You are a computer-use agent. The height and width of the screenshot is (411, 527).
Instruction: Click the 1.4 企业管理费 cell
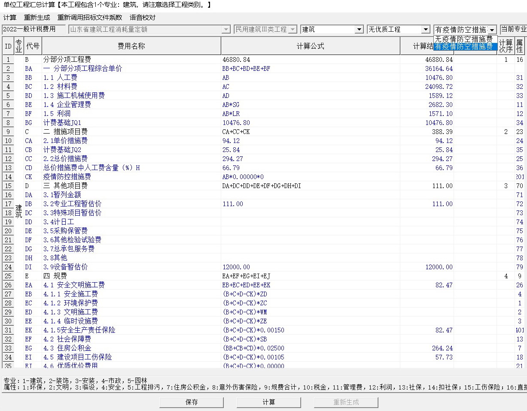131,105
